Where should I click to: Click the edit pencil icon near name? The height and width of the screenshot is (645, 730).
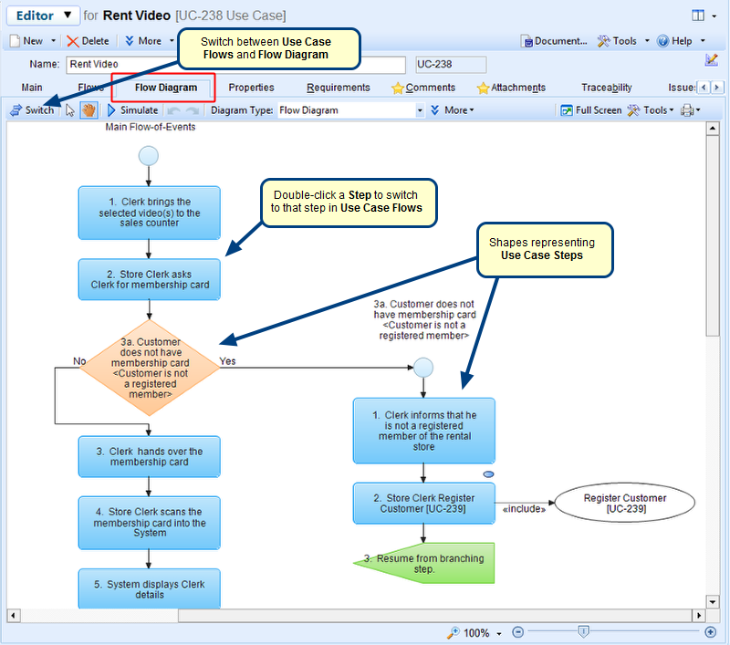[x=712, y=60]
